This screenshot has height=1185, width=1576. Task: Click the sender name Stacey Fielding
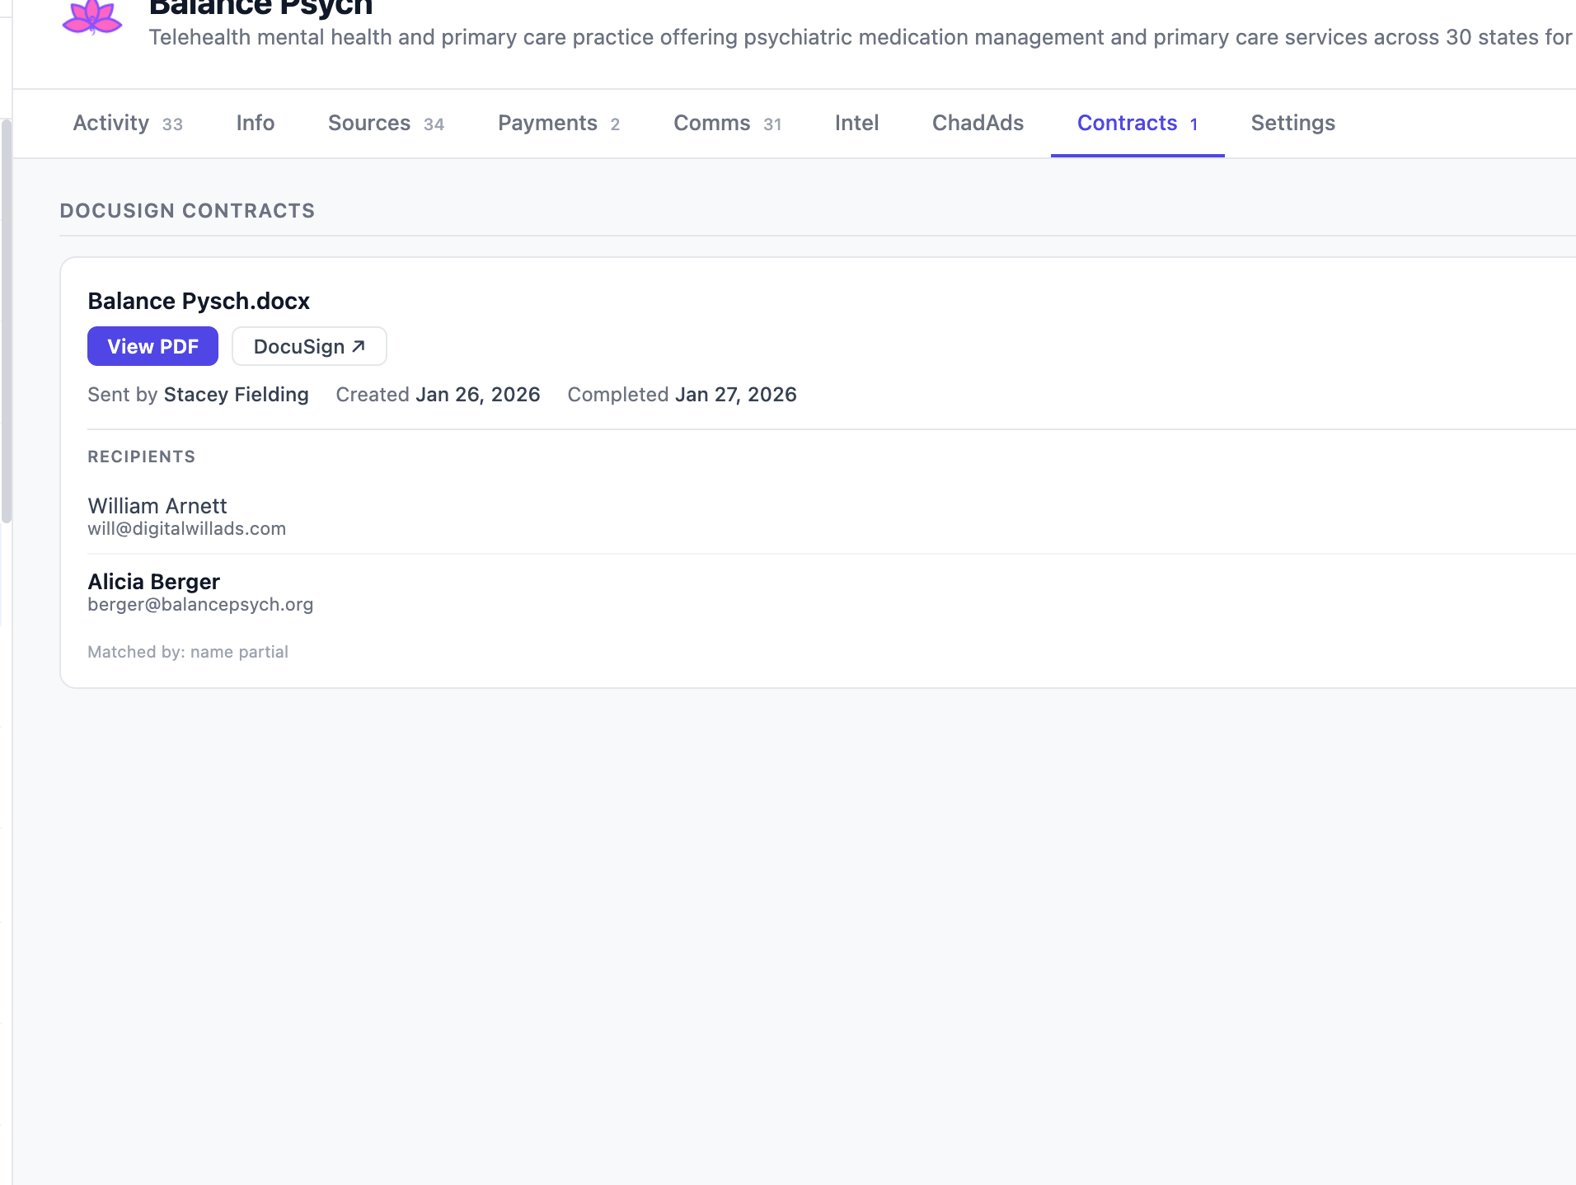(236, 394)
